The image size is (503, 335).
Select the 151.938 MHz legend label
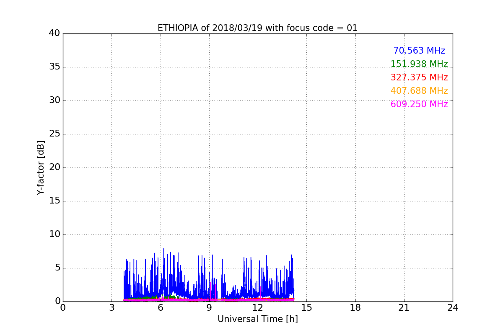[x=419, y=64]
